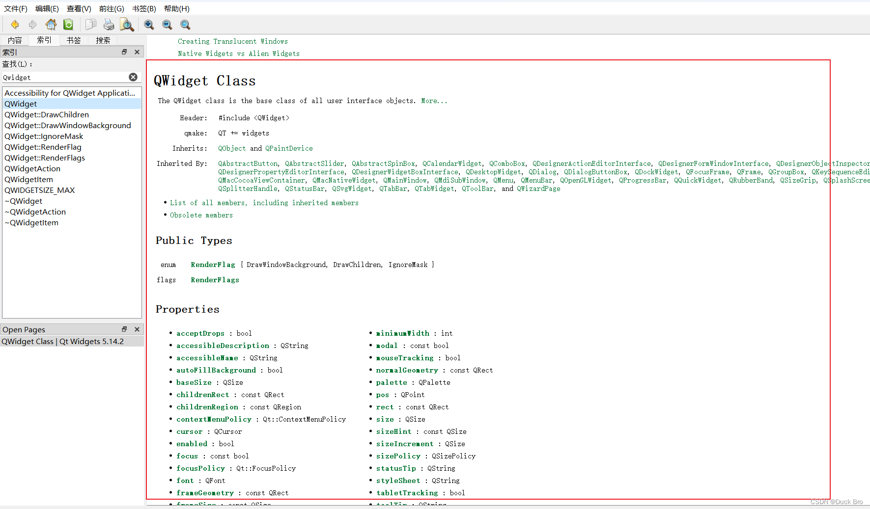The height and width of the screenshot is (509, 870).
Task: Select QWidget::DrawWindowBackground in index
Action: [x=72, y=125]
